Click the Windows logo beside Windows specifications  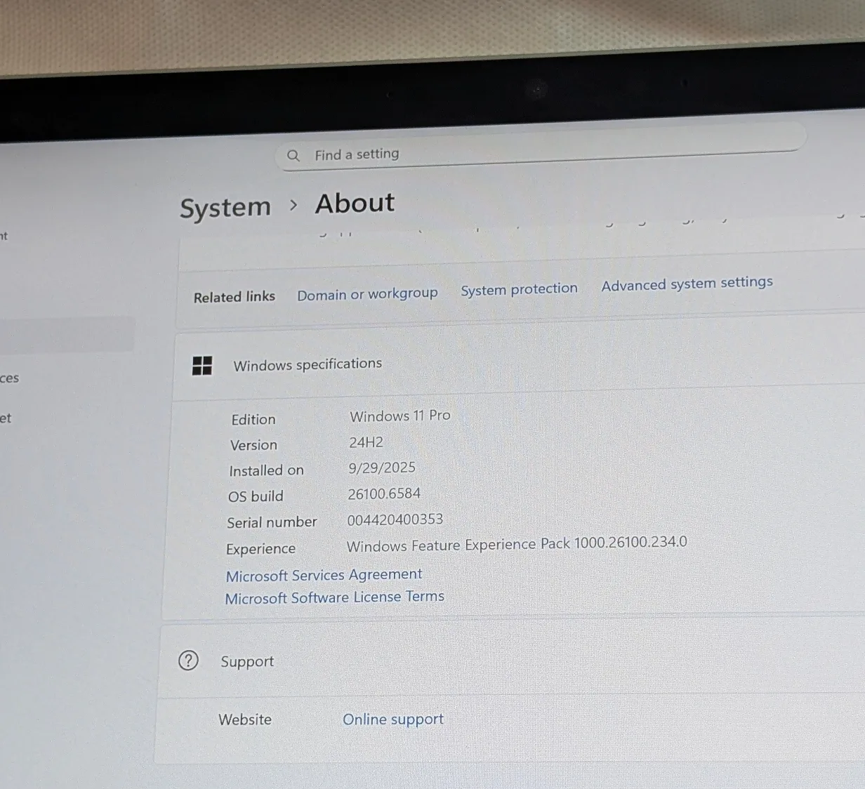point(202,365)
